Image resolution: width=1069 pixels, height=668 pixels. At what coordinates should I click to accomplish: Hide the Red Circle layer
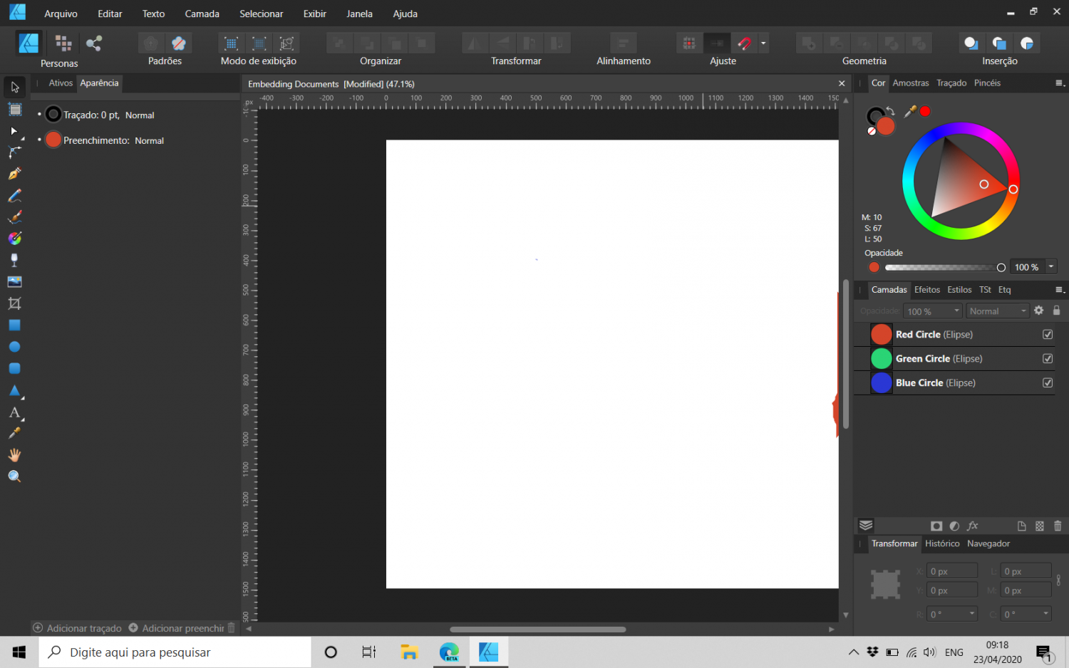1047,334
